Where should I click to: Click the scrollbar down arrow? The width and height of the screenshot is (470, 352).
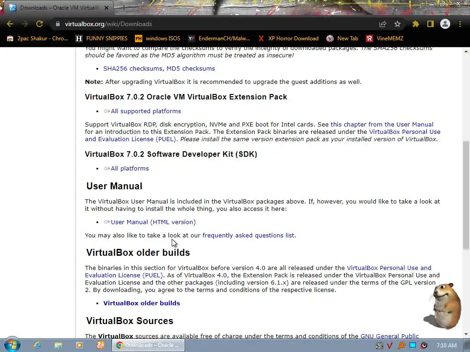(466, 334)
